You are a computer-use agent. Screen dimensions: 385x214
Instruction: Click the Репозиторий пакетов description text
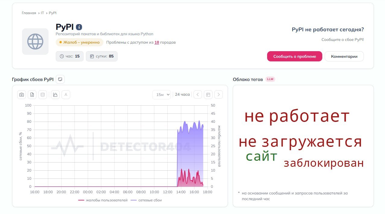coord(105,34)
